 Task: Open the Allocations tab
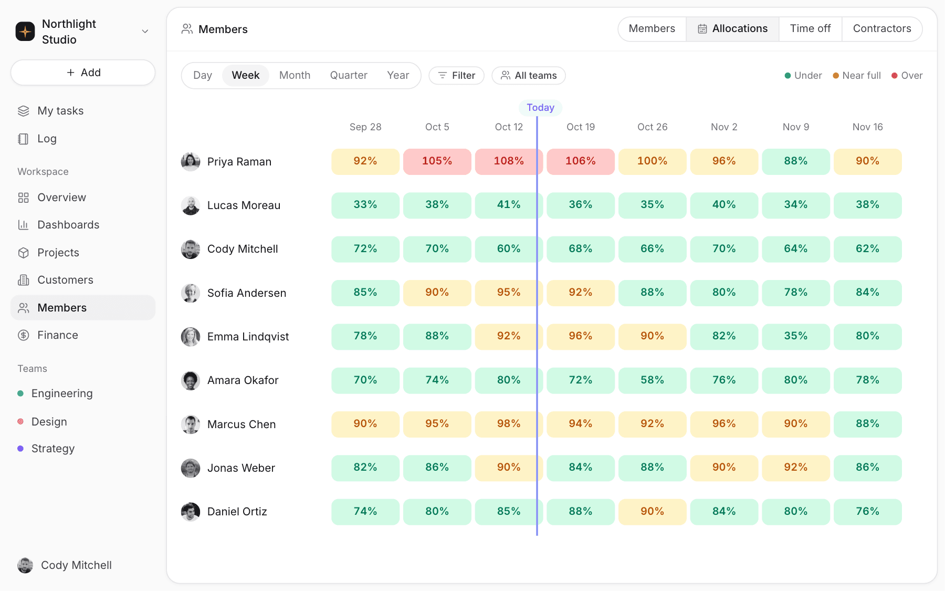732,29
